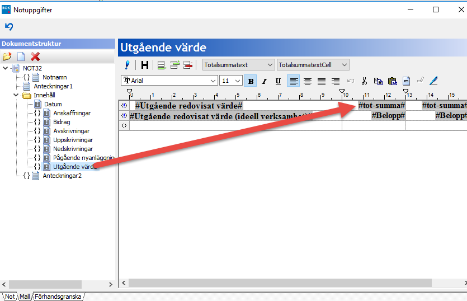Screen dimensions: 467x301
Task: Click editor horizontal scrollbar thumb
Action: click(x=280, y=283)
